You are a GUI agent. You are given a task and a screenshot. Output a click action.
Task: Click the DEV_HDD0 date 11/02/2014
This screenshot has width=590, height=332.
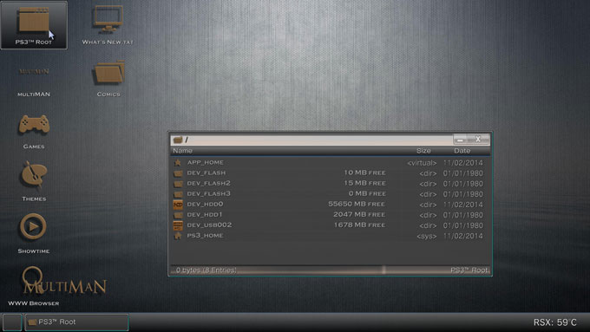click(x=462, y=205)
